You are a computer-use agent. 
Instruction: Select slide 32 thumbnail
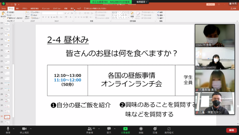click(7, 117)
